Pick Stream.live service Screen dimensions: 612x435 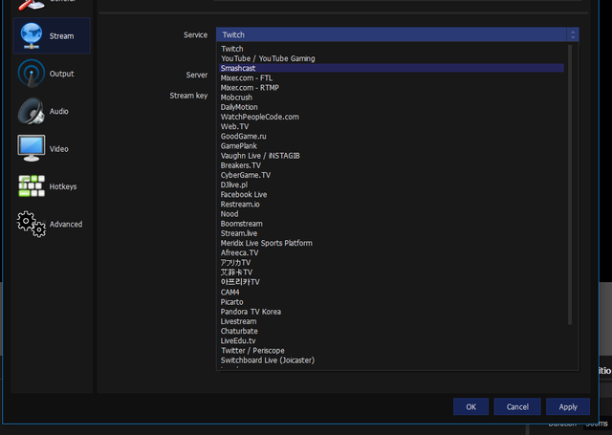pos(392,233)
